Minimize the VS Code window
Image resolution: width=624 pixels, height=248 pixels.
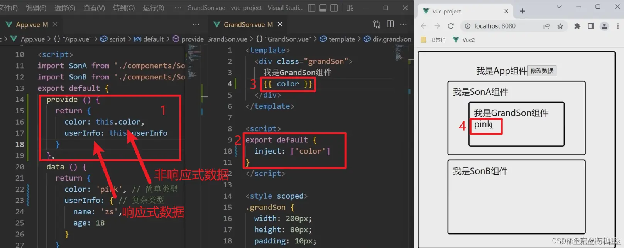coord(366,8)
